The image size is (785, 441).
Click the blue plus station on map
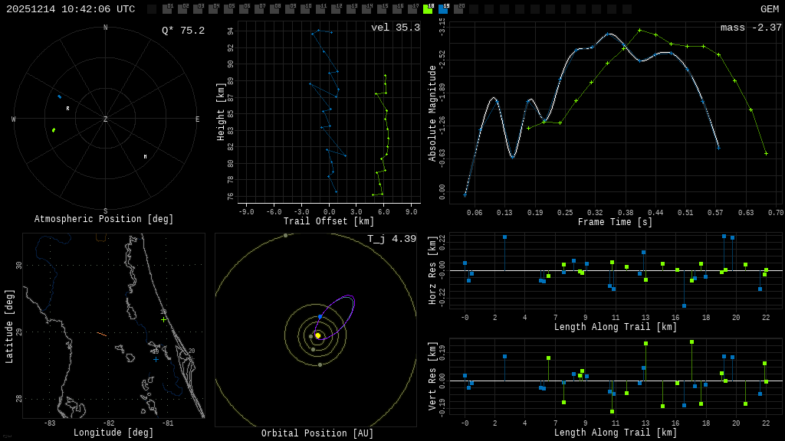pos(156,359)
